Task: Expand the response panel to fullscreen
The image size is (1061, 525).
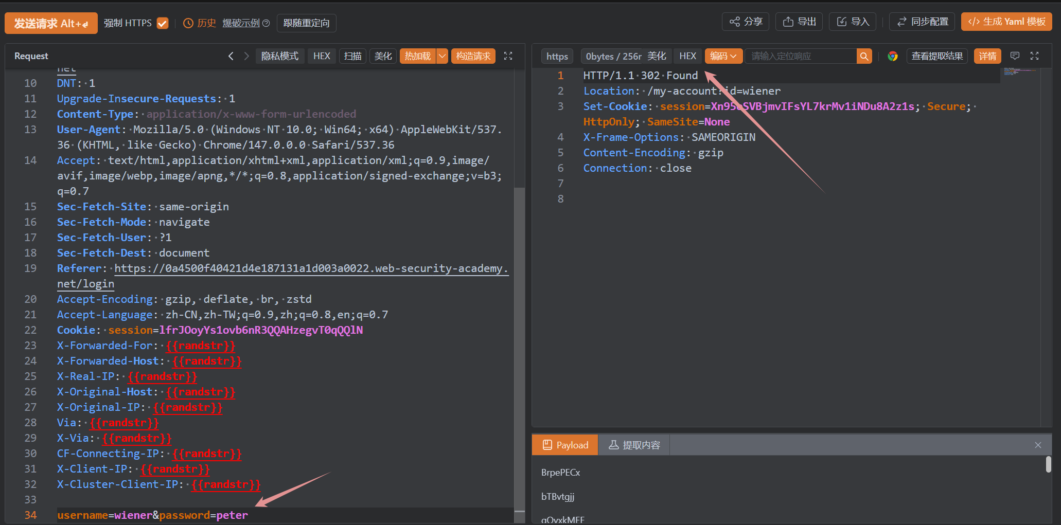Action: click(x=1035, y=56)
